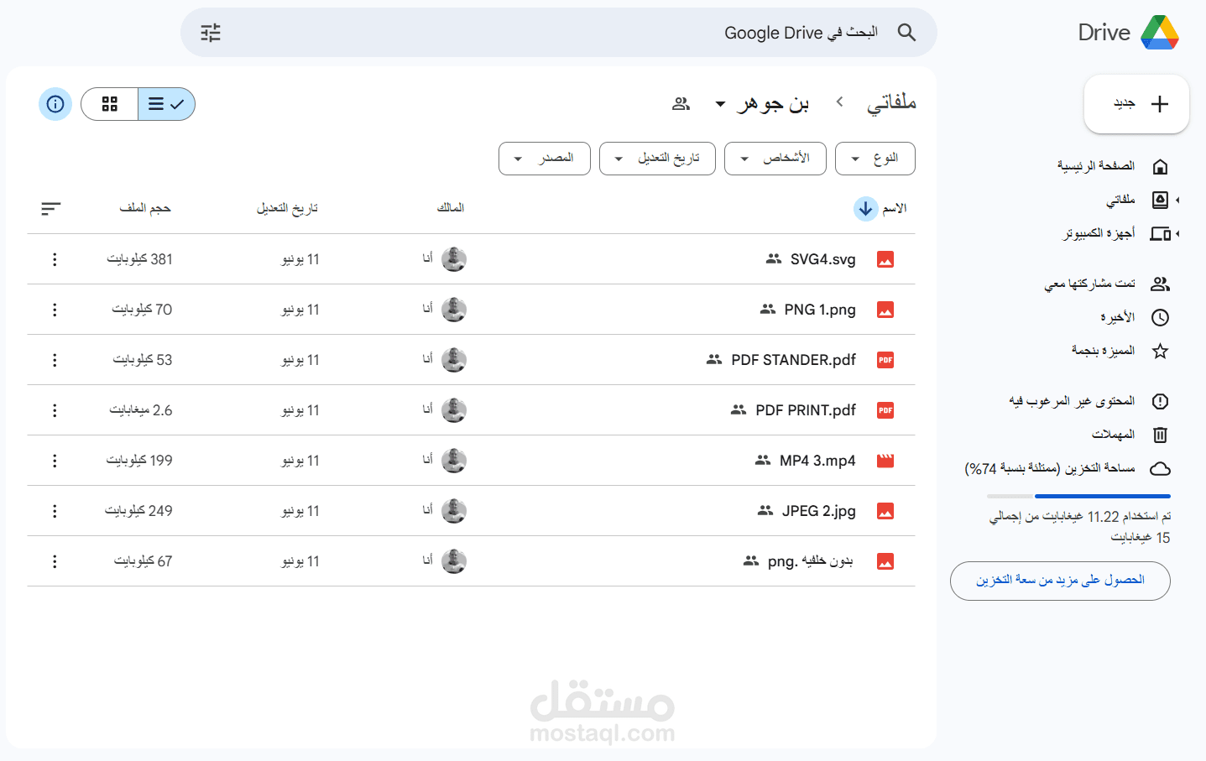This screenshot has height=761, width=1206.
Task: Click the storage usage progress bar
Action: click(x=1078, y=497)
